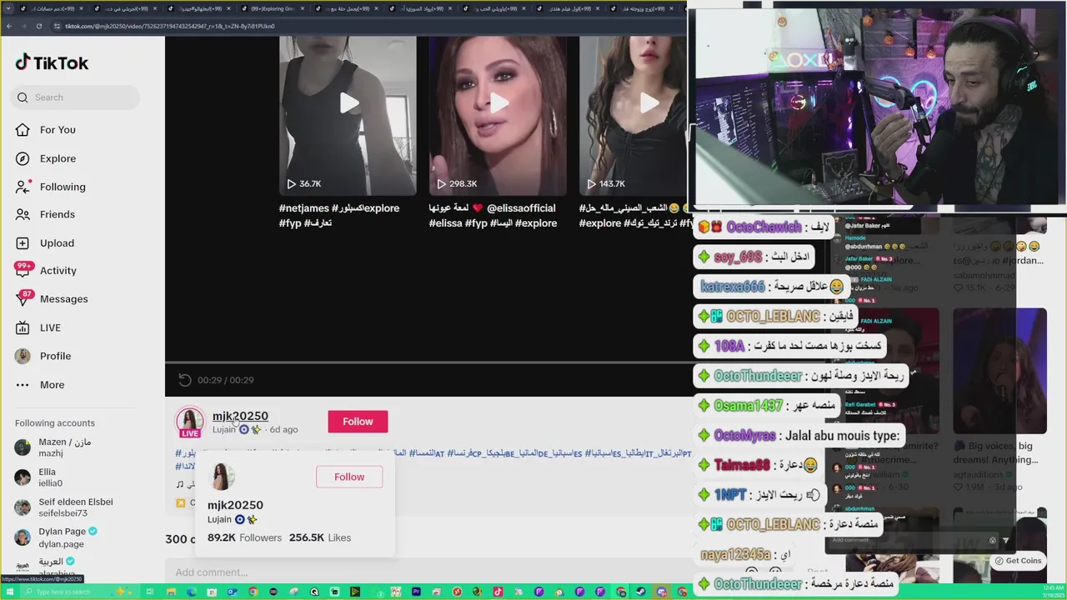Send comment in live chat overlay
The image size is (1067, 600).
click(1005, 540)
